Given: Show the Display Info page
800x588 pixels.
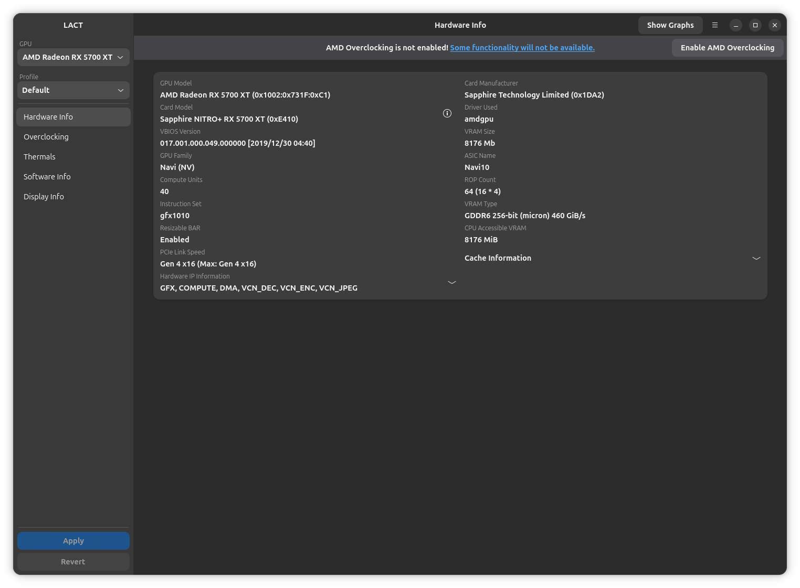Looking at the screenshot, I should pos(73,197).
